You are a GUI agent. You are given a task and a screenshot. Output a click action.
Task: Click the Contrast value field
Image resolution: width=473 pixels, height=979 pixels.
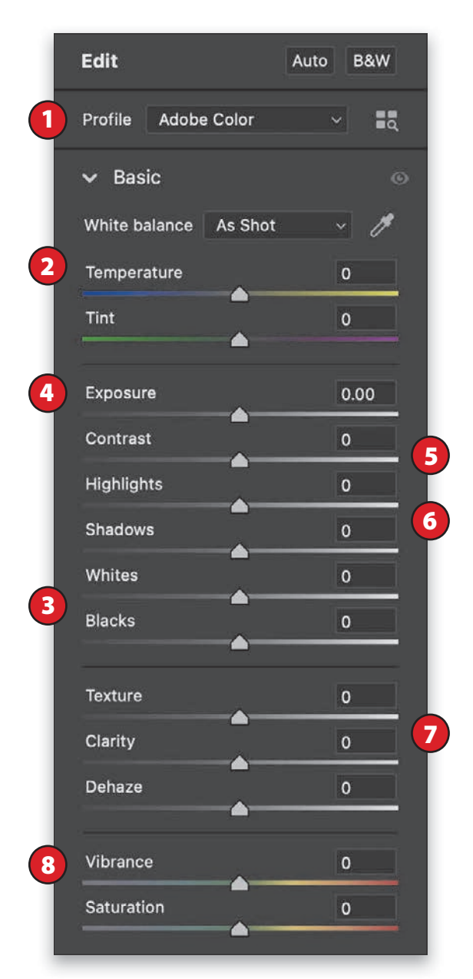[x=366, y=440]
